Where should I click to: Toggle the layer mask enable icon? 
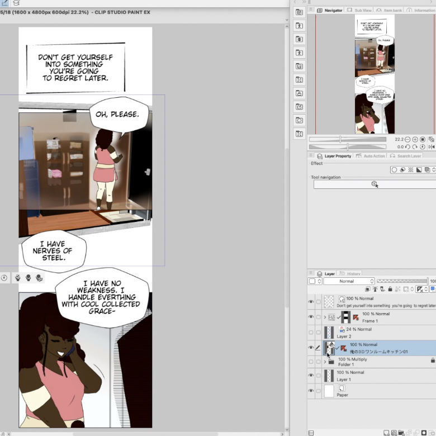406,289
